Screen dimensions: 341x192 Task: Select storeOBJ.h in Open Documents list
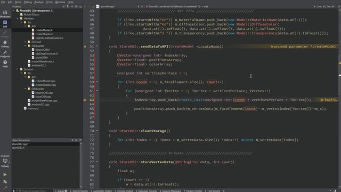click(18, 148)
